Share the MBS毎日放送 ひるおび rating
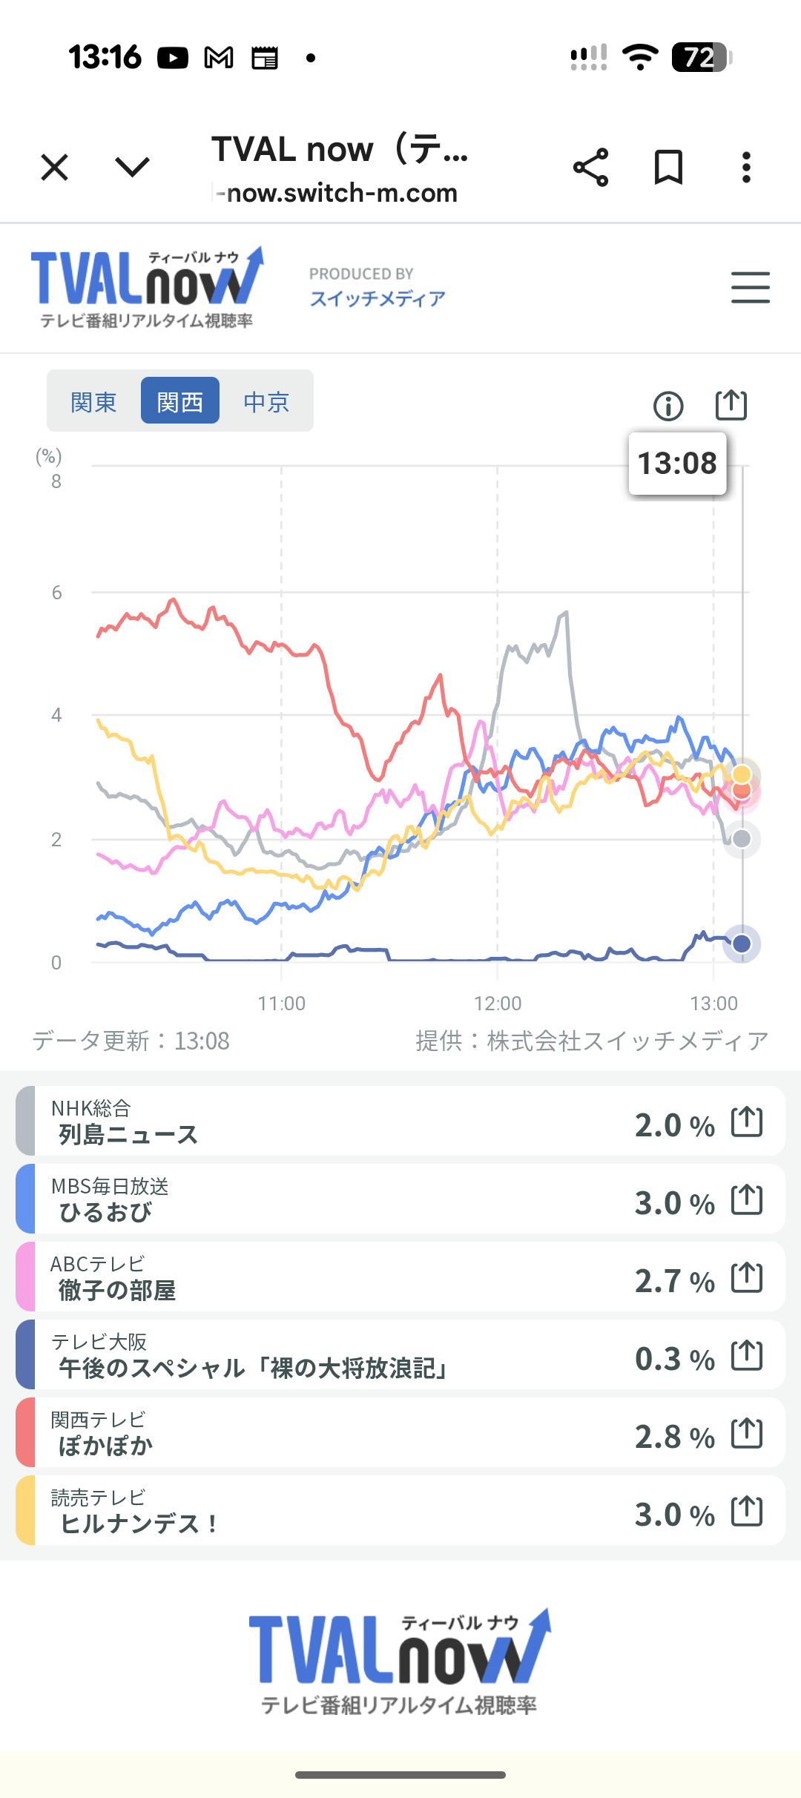801x1798 pixels. point(746,1199)
